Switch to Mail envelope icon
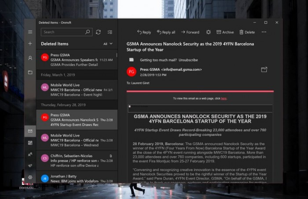The image size is (308, 199). click(30, 131)
